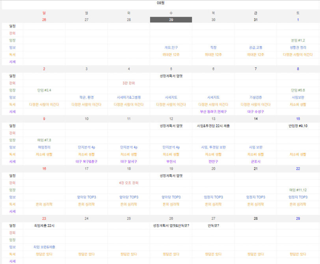Click the '사임, 투경담 보완' cell
This screenshot has height=264, width=320.
pos(213,147)
